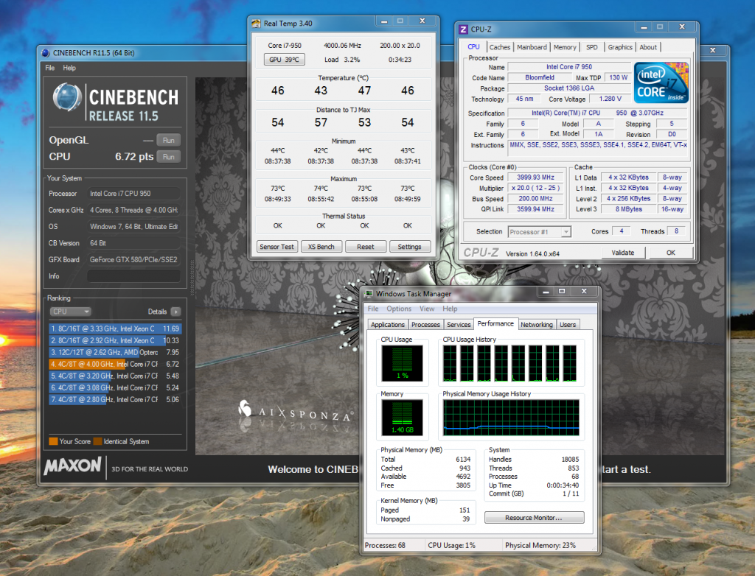The height and width of the screenshot is (576, 755).
Task: Open the Resource Monitor
Action: click(x=534, y=517)
